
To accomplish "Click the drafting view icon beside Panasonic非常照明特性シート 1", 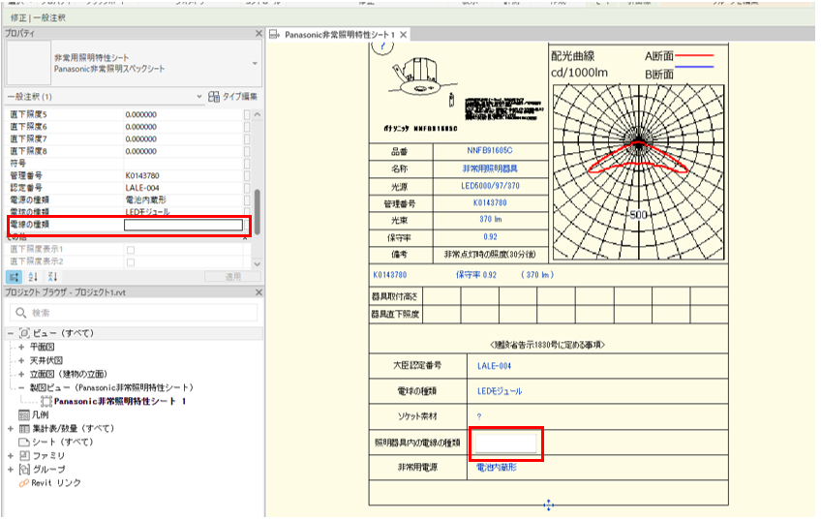I will click(x=46, y=400).
